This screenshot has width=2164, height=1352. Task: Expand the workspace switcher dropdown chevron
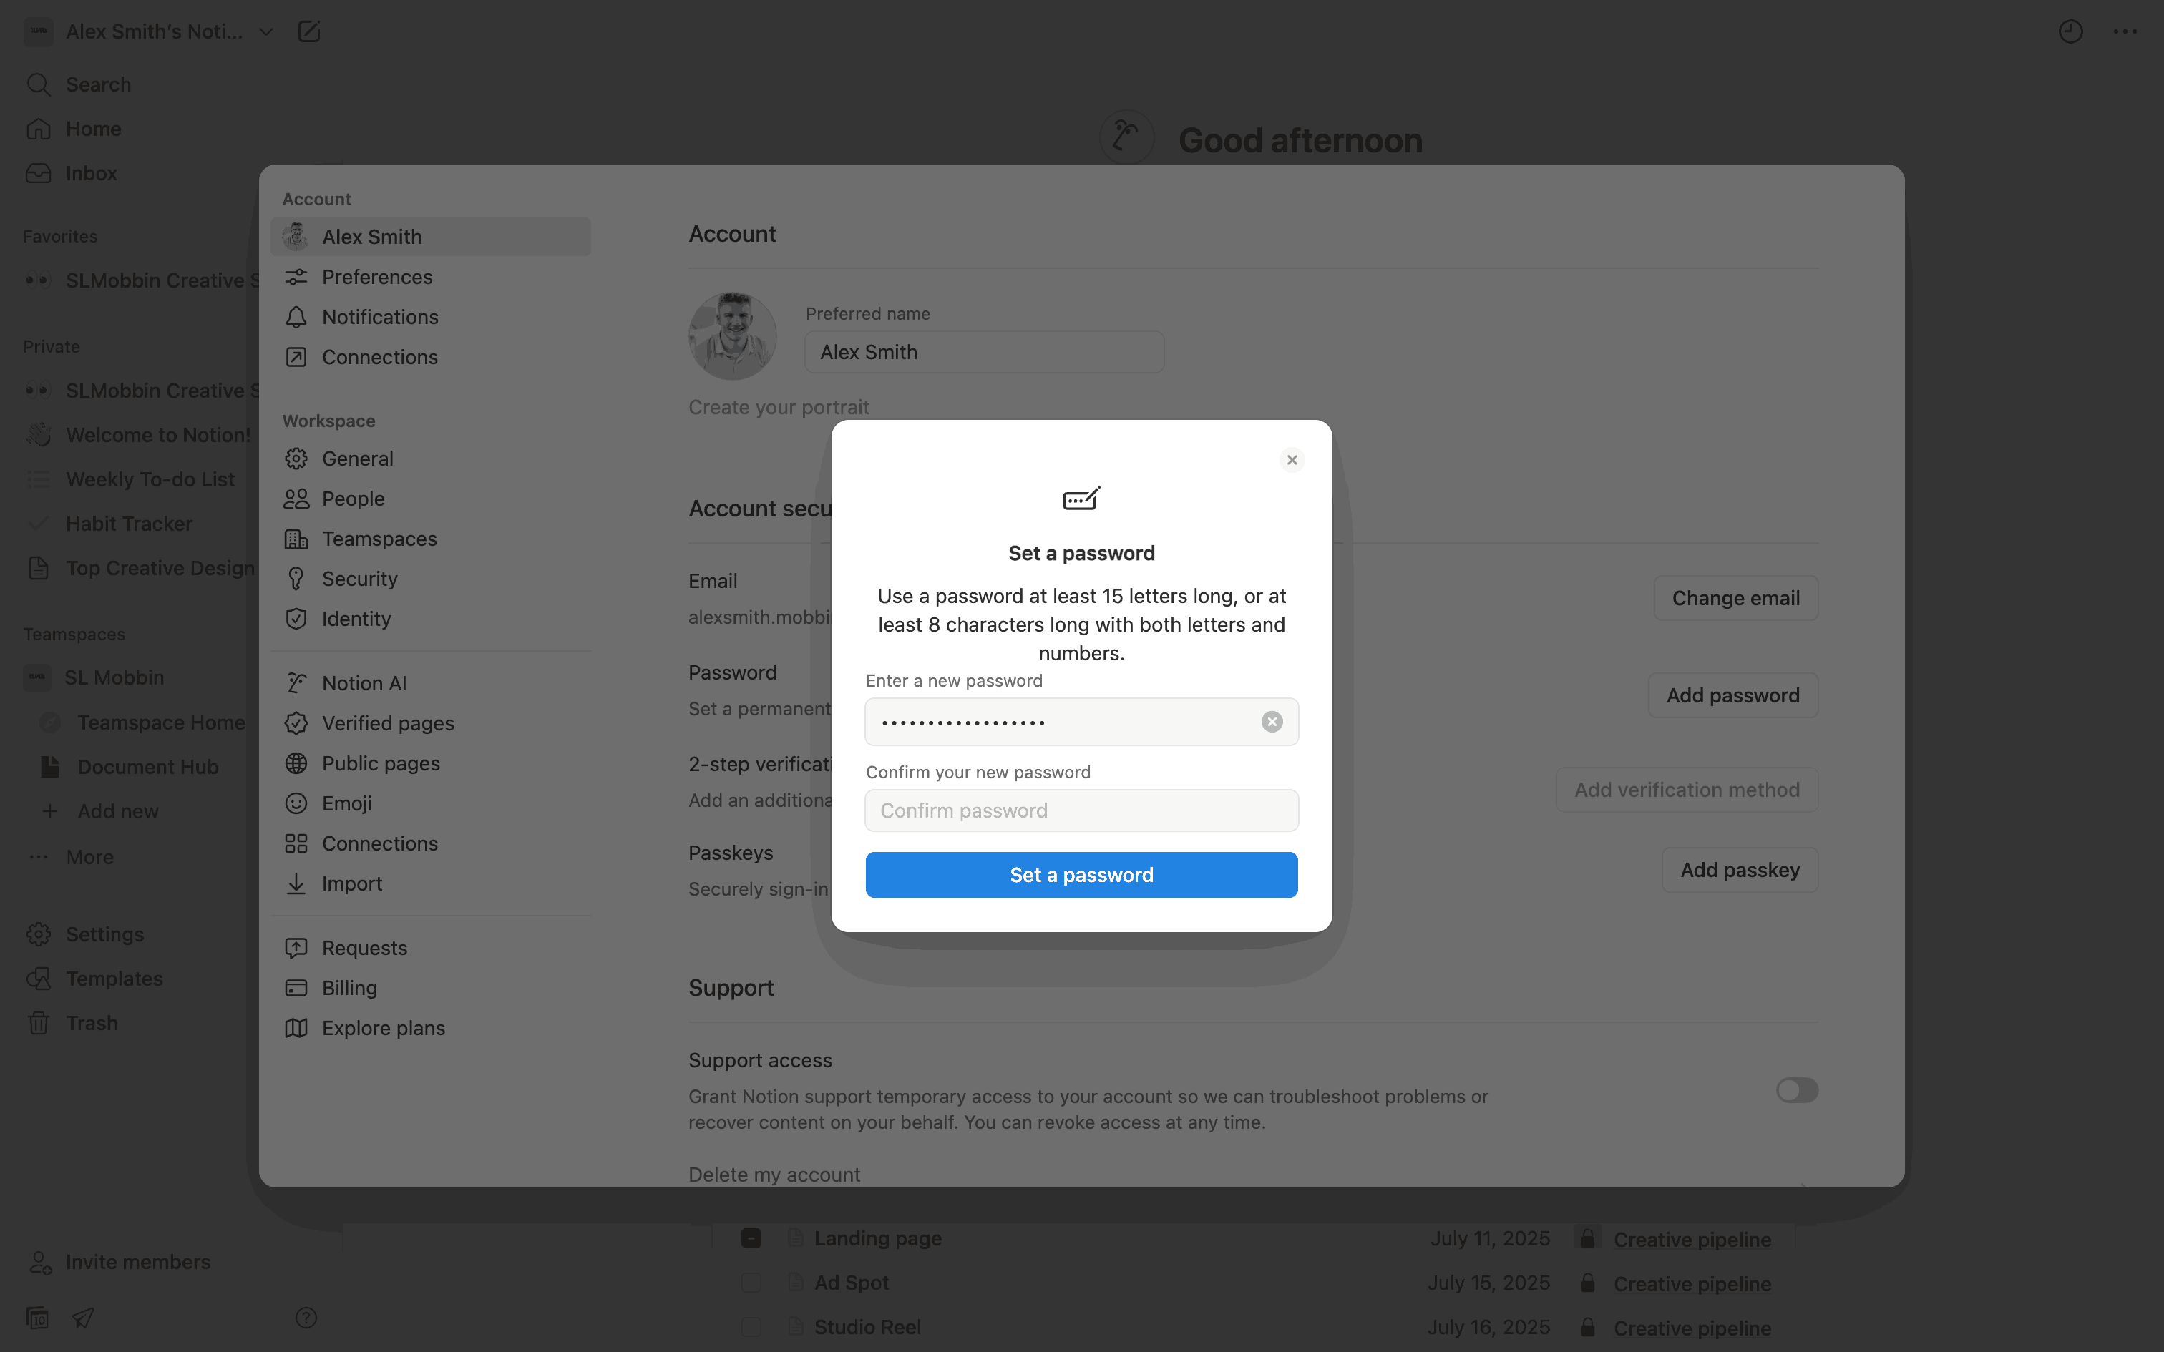(265, 31)
